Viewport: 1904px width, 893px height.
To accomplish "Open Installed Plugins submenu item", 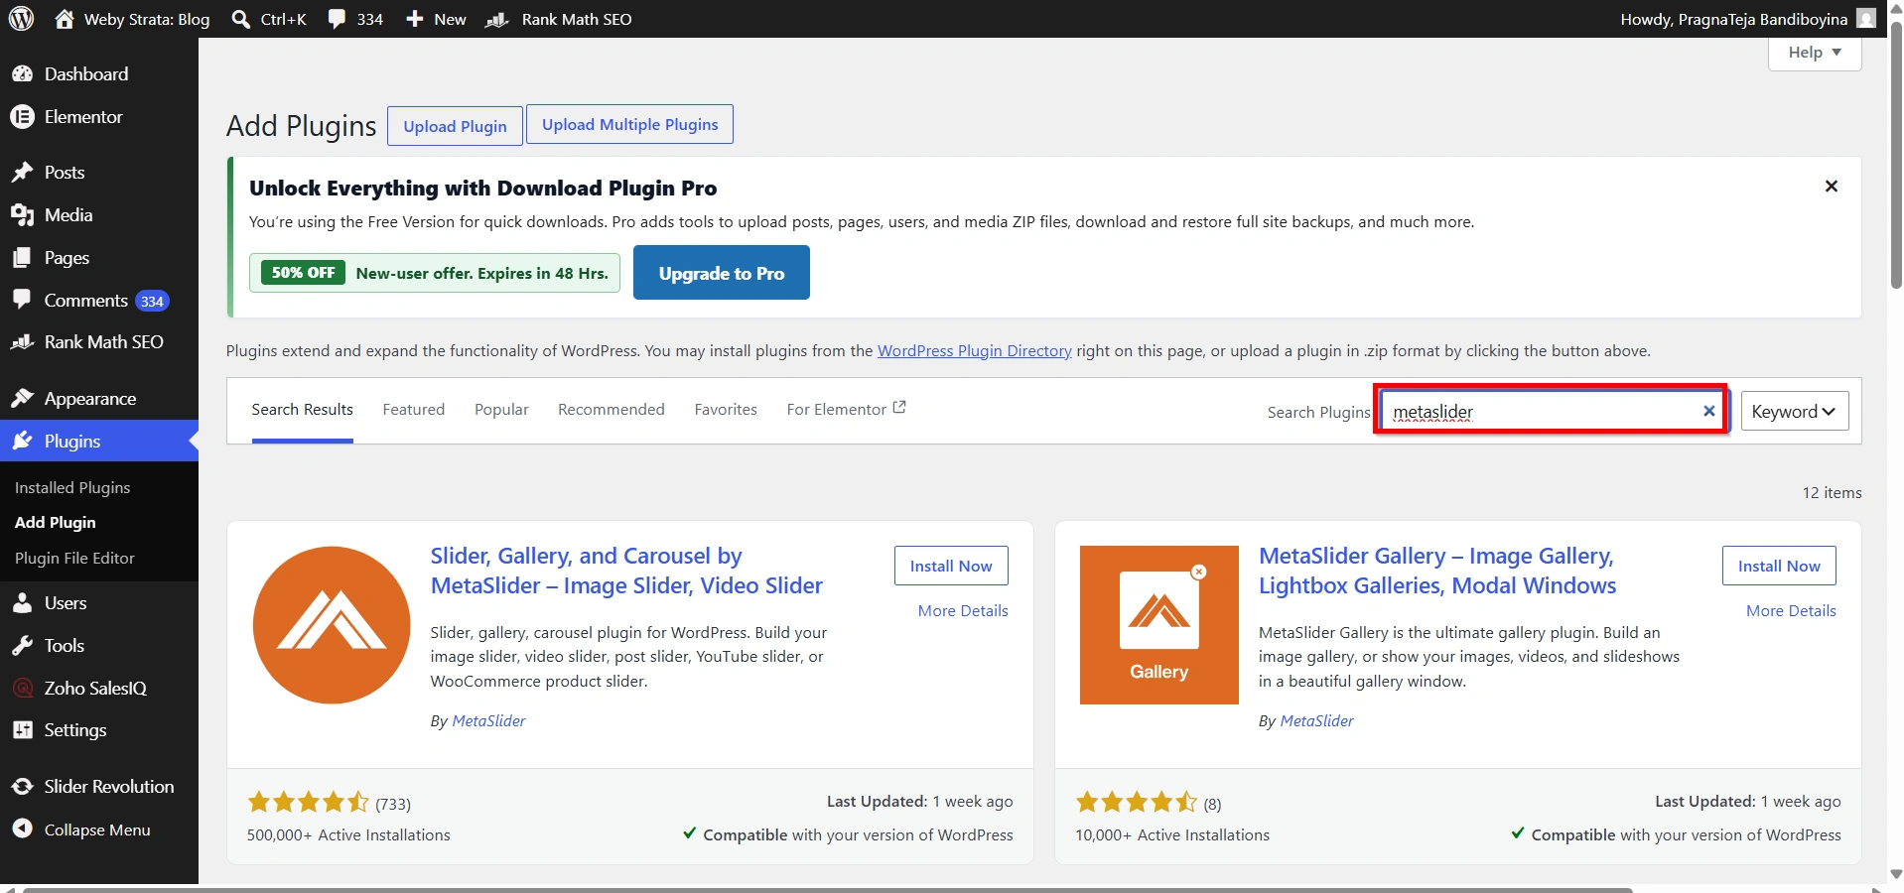I will [x=72, y=488].
